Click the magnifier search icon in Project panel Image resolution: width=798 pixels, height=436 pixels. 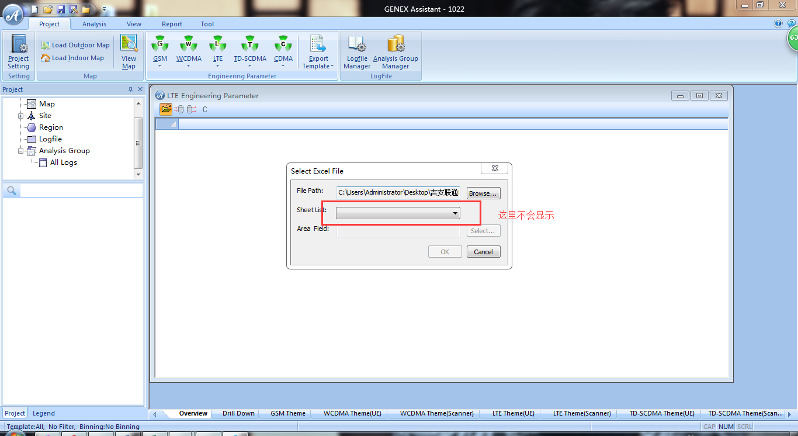click(x=11, y=191)
